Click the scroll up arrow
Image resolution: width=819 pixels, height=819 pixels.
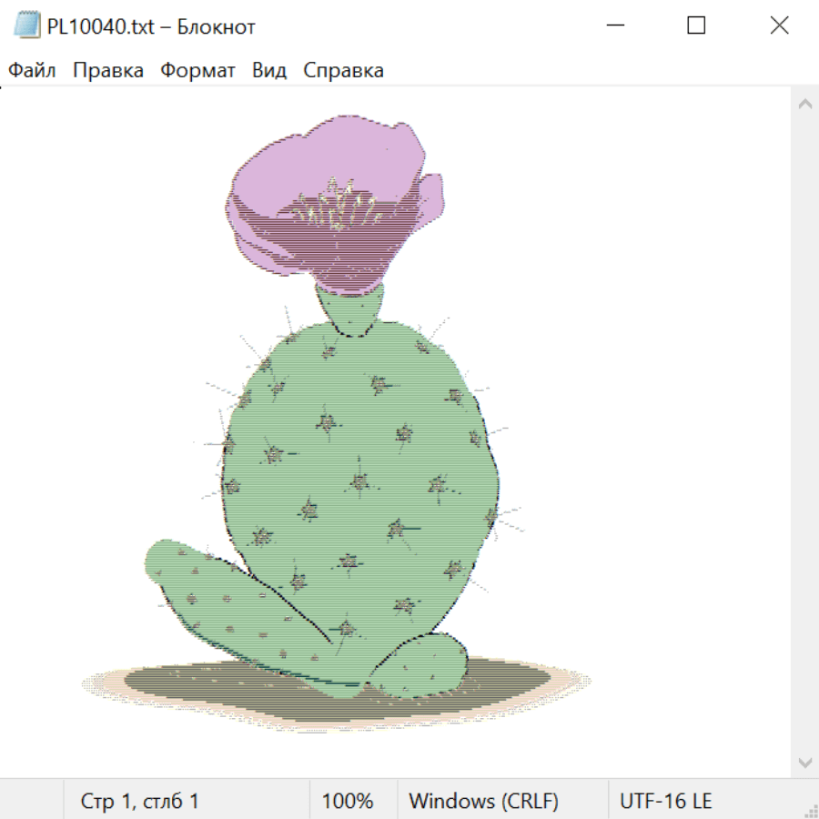click(x=804, y=105)
